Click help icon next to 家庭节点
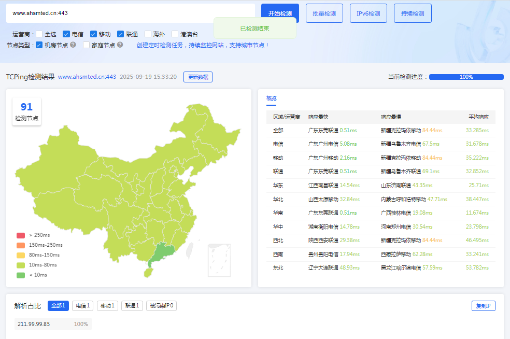Screen dimensions: 510x339 coord(120,45)
